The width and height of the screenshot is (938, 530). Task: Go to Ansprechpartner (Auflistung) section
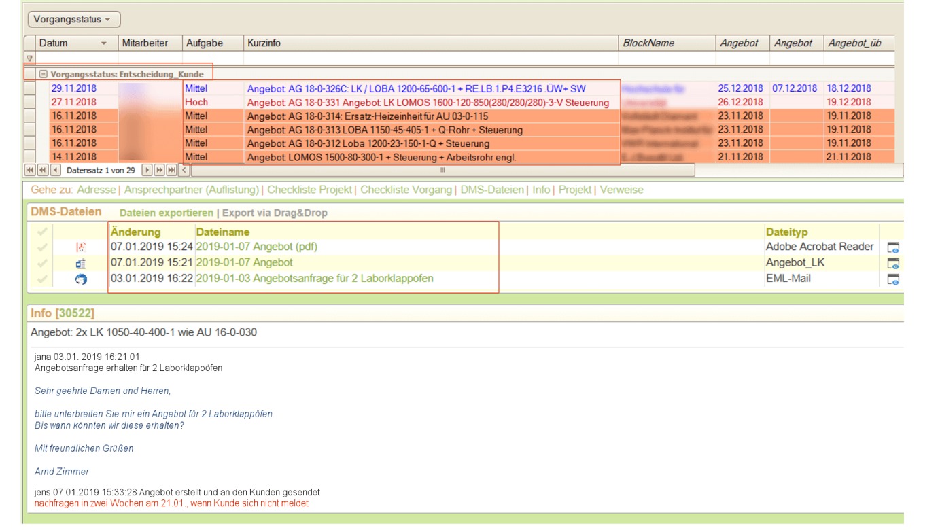191,190
